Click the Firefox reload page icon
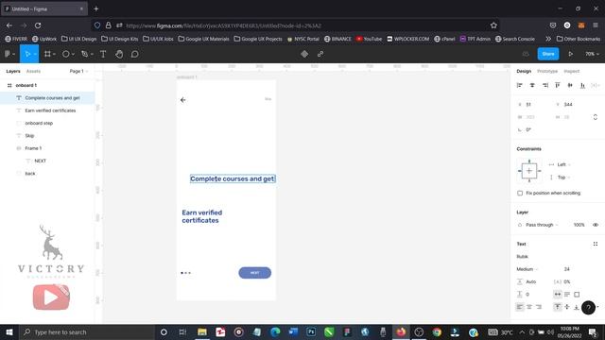The width and height of the screenshot is (605, 340). [38, 25]
